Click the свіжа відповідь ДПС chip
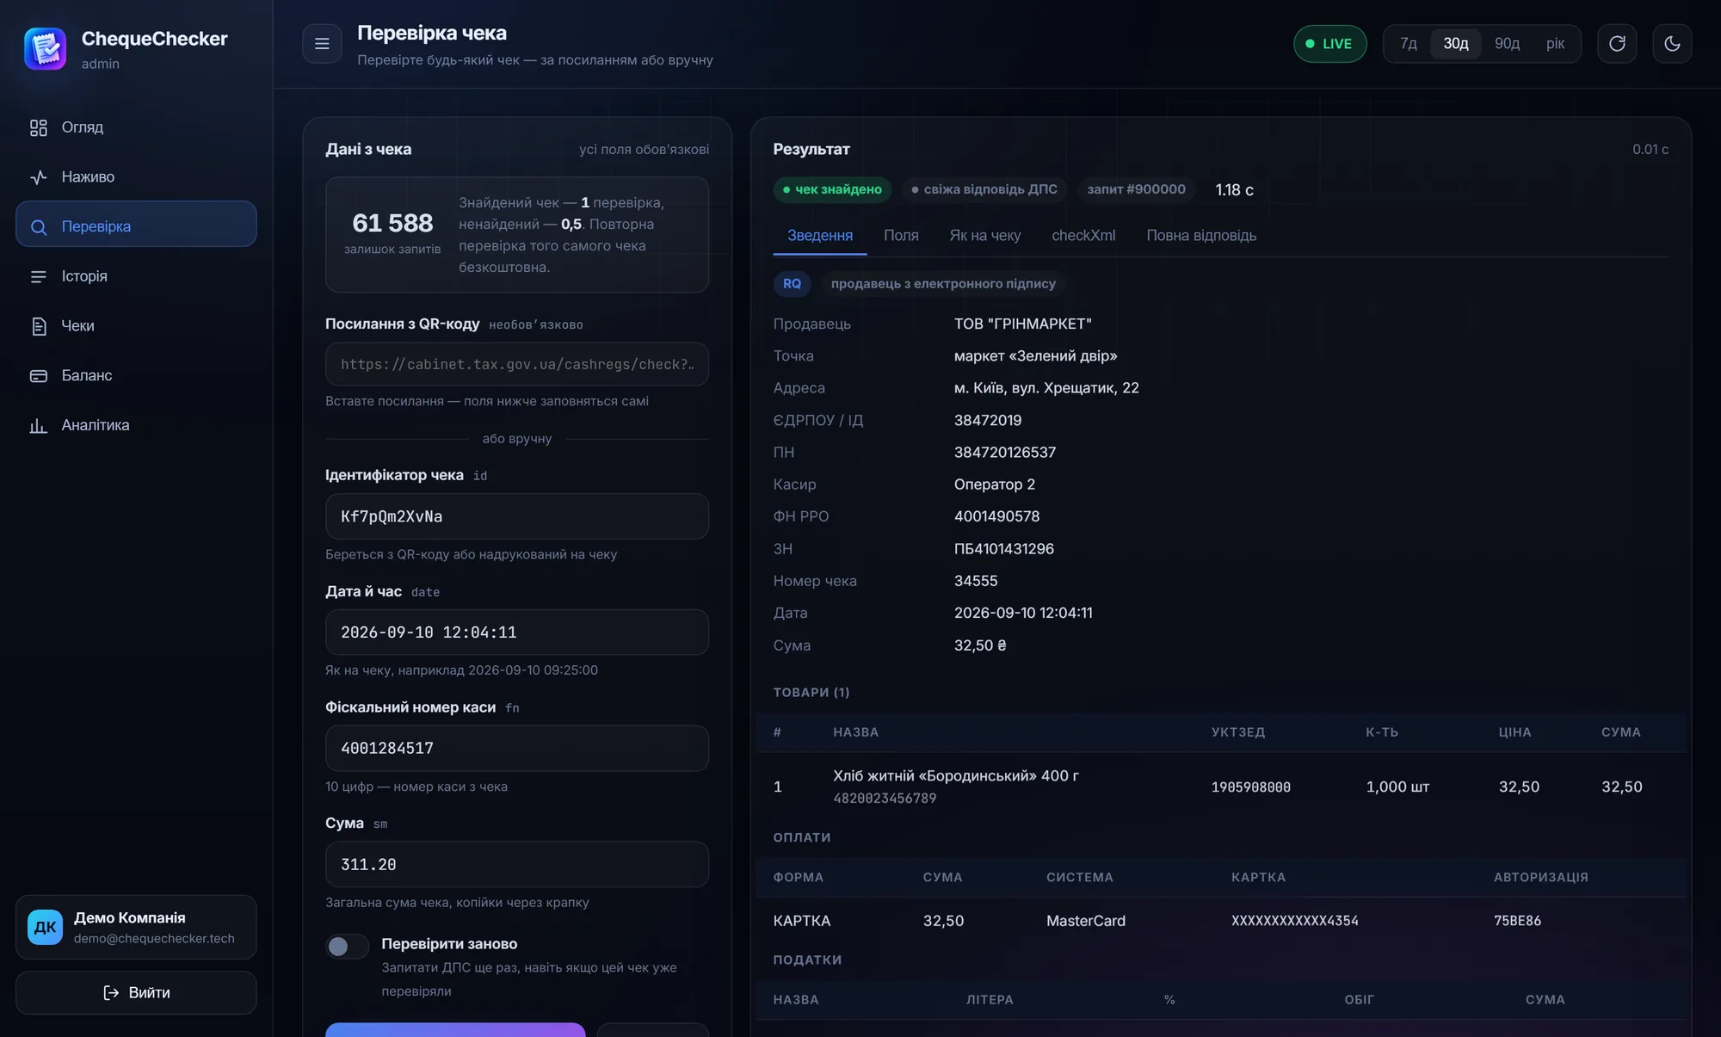Screen dimensions: 1721x1037 [984, 189]
